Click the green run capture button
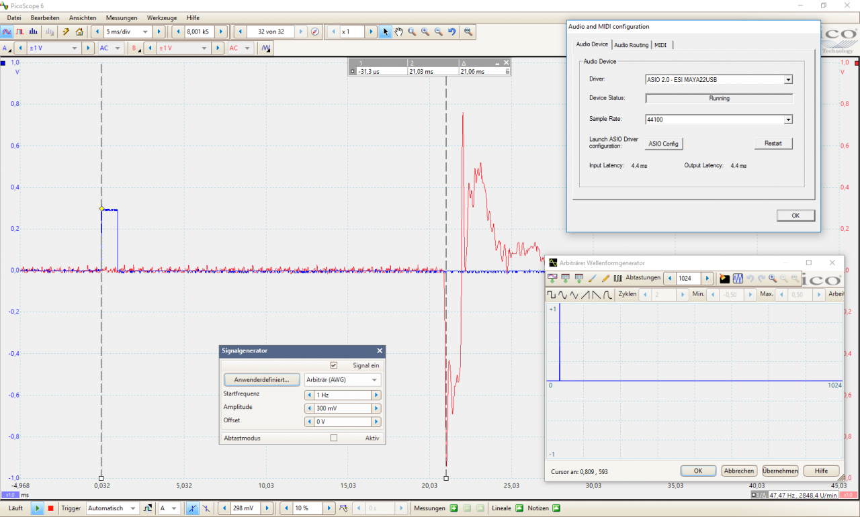The image size is (860, 517). (x=38, y=508)
